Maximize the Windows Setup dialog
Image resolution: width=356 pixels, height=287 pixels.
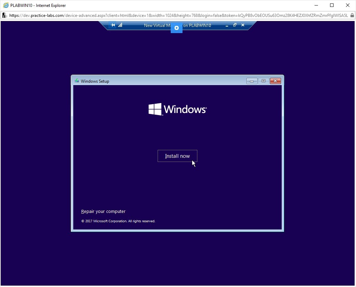[263, 81]
